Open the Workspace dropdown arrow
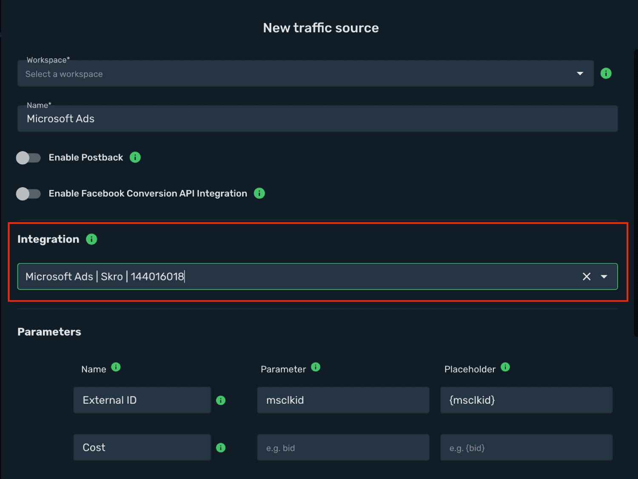The image size is (638, 479). click(x=580, y=74)
